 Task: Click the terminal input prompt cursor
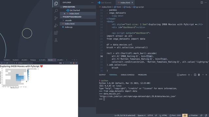click(104, 99)
